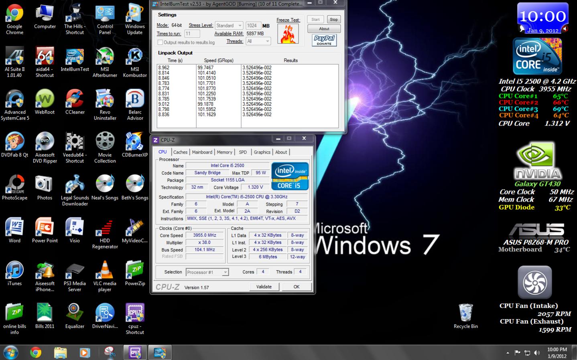Open the Windows Start menu
The width and height of the screenshot is (577, 360).
[x=10, y=353]
